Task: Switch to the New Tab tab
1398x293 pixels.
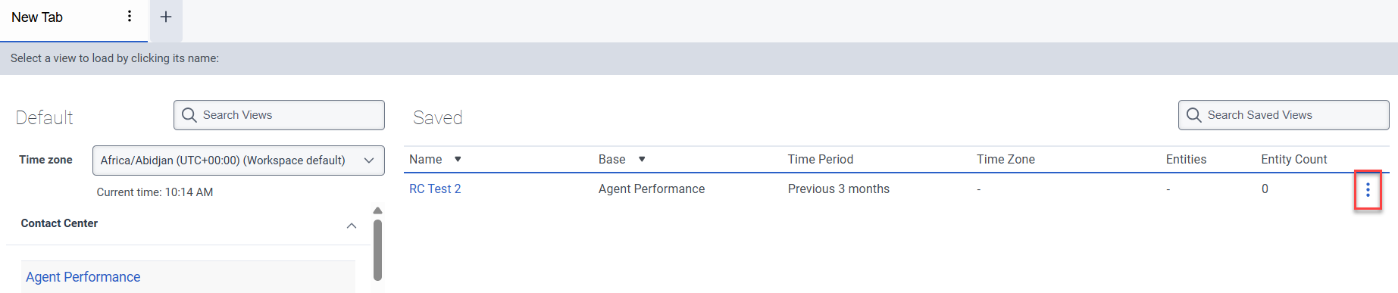Action: pos(37,17)
